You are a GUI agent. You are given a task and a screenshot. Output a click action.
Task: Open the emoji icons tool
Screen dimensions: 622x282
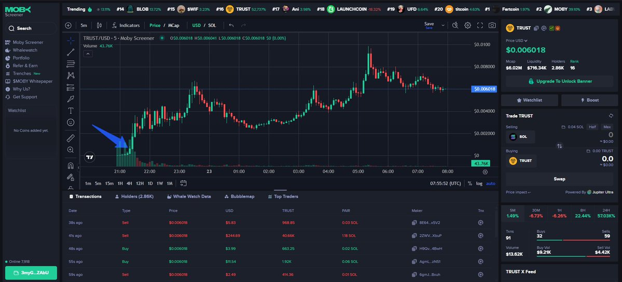[x=71, y=123]
